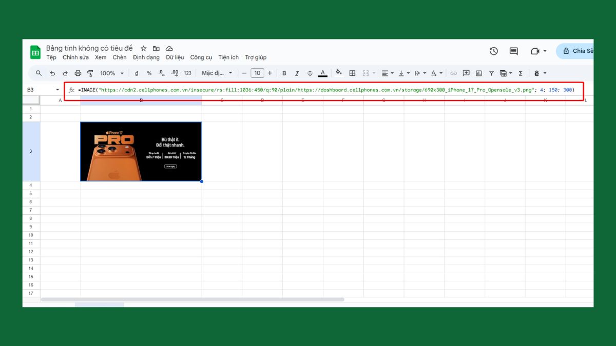
Task: Open the Insert chart icon
Action: pyautogui.click(x=479, y=73)
